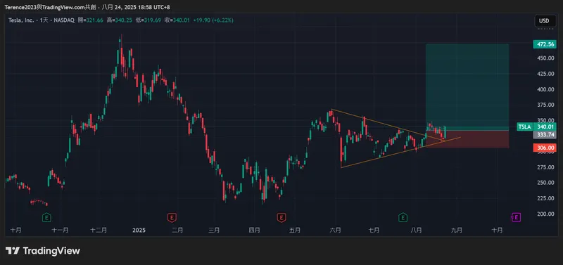
Task: Click the 五月 time axis label
Action: (294, 230)
